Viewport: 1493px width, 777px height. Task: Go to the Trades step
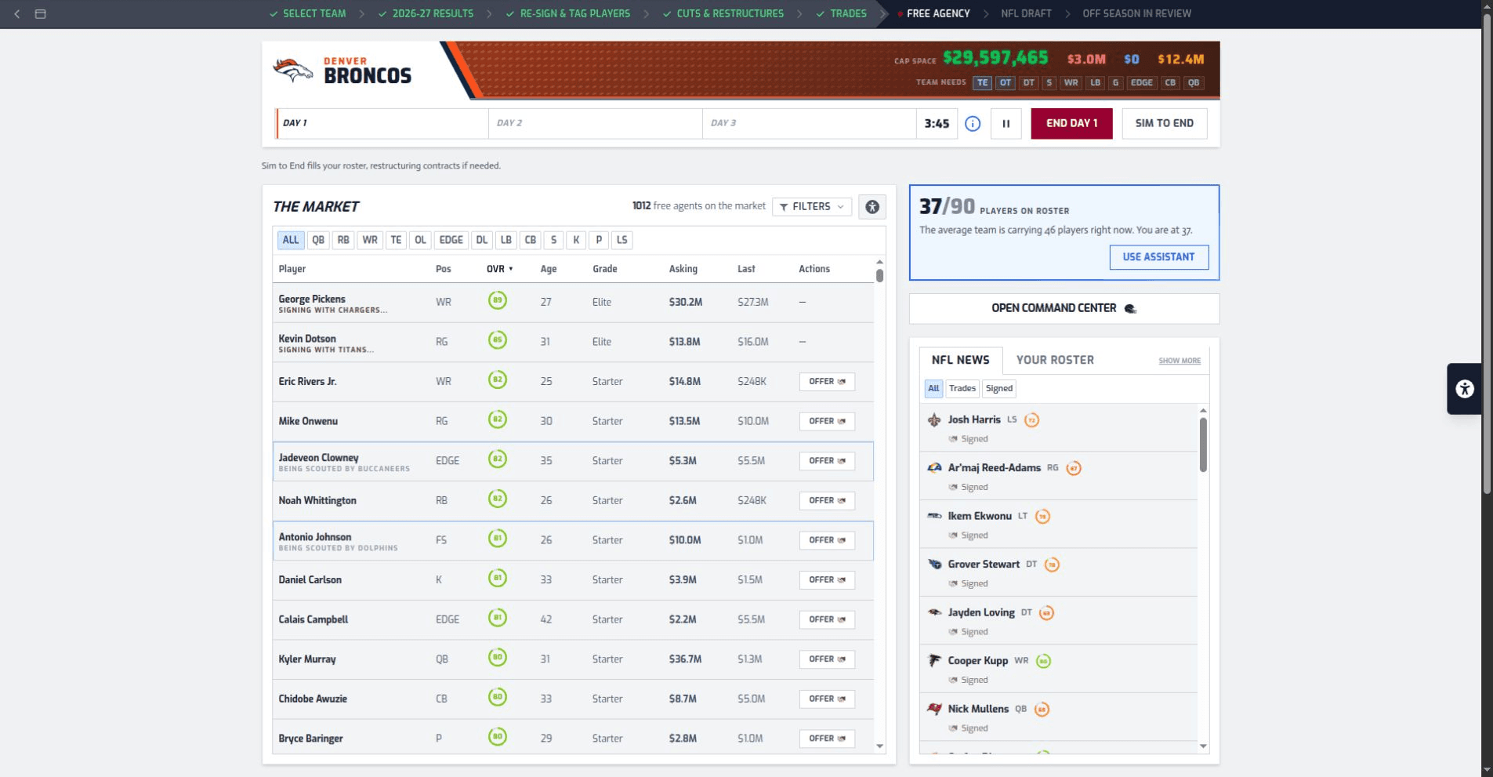click(842, 13)
